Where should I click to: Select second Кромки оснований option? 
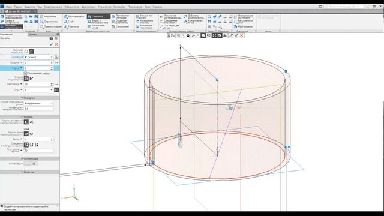pos(31,122)
